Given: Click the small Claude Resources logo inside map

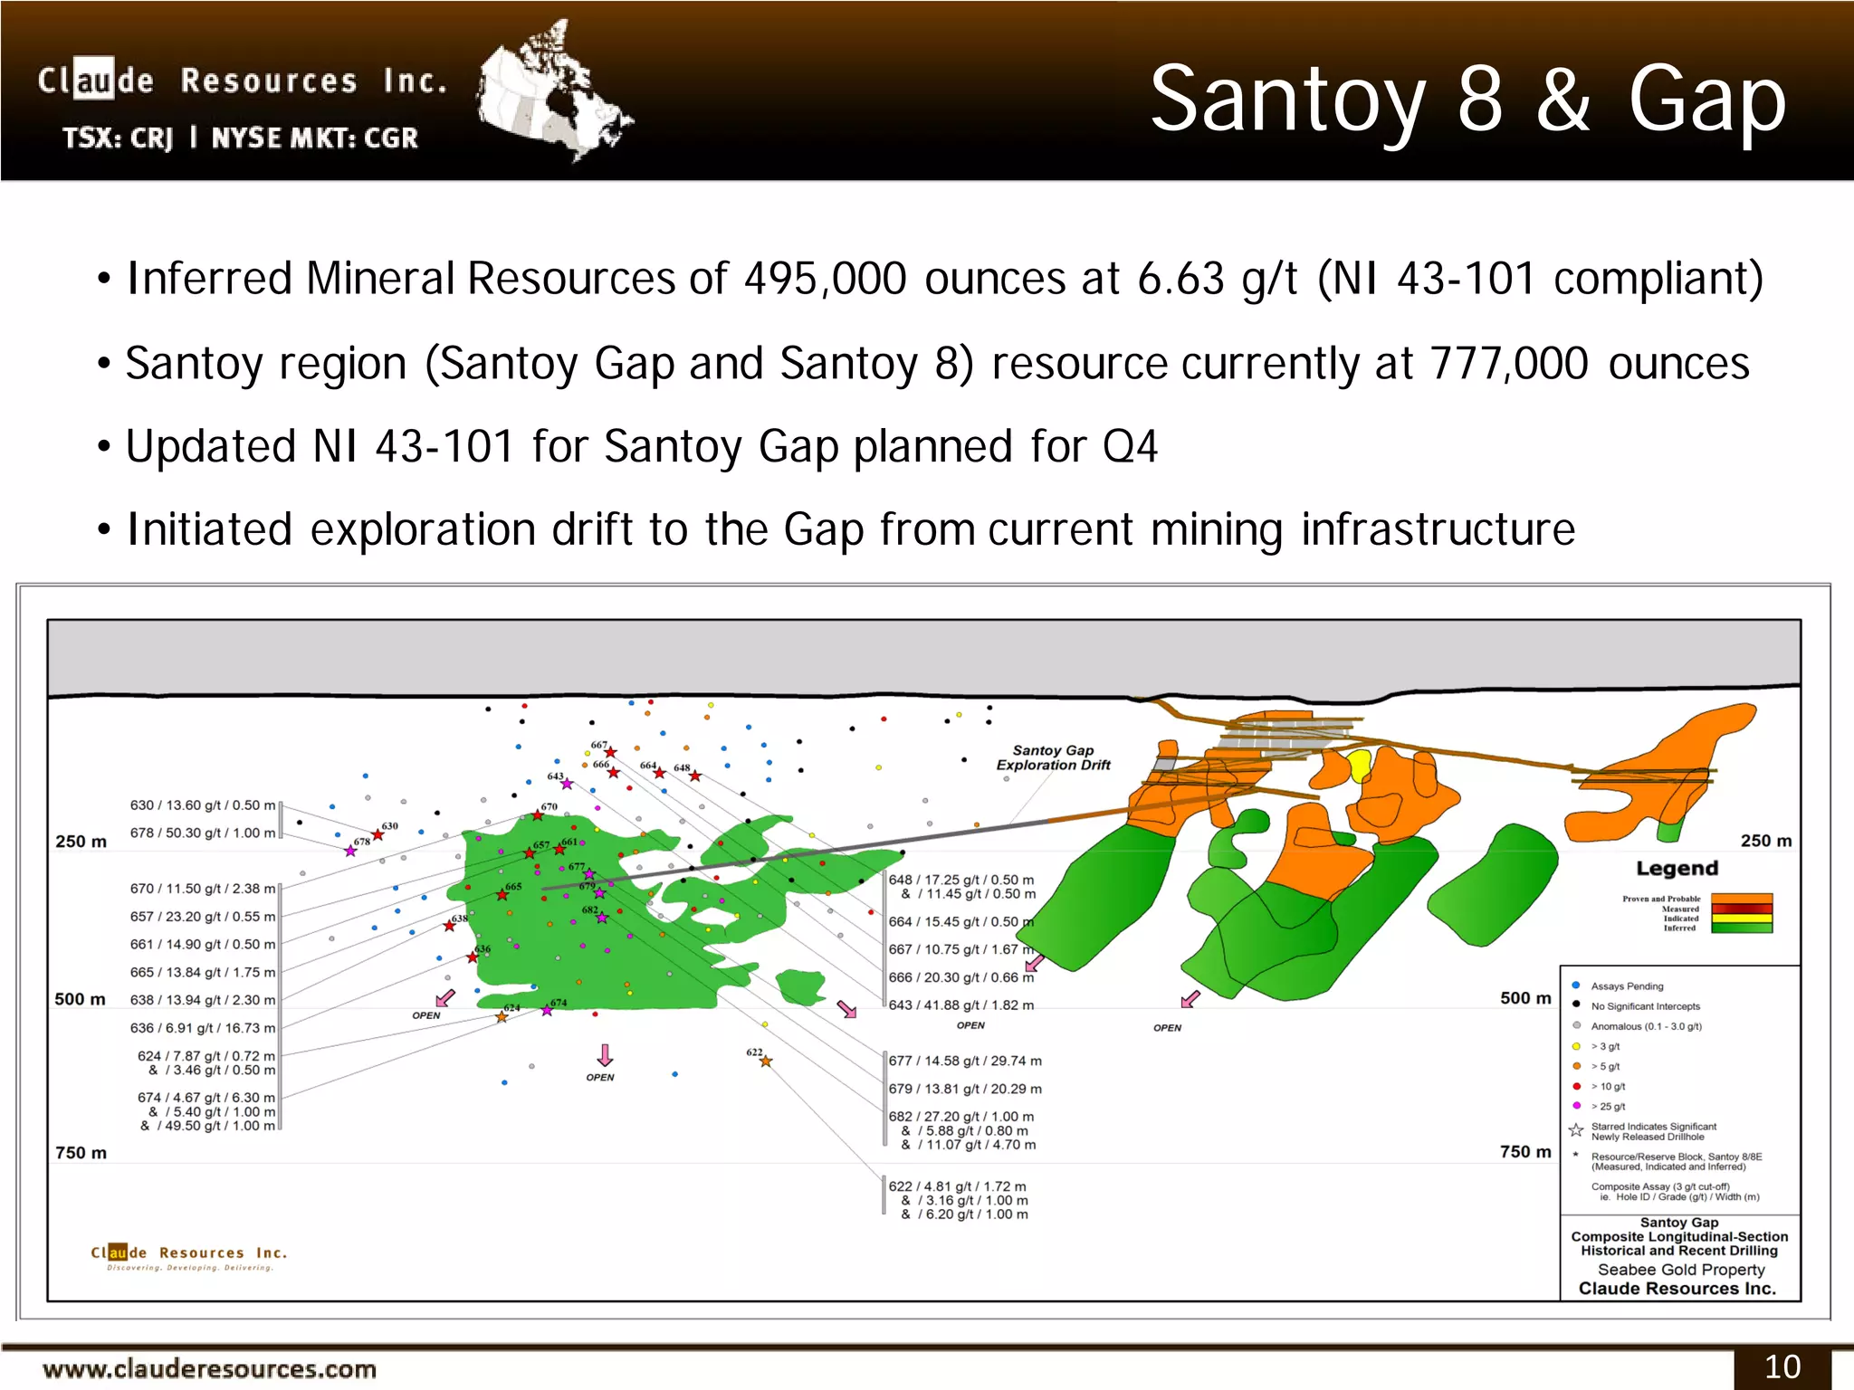Looking at the screenshot, I should 189,1257.
